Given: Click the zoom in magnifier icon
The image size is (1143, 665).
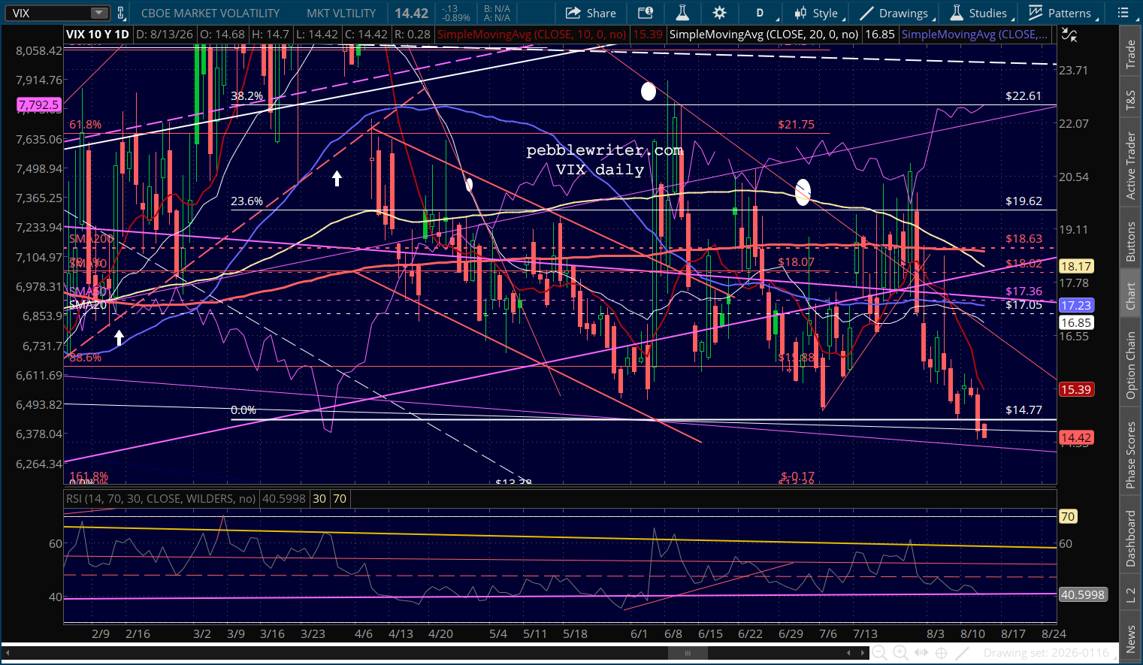Looking at the screenshot, I should (900, 653).
